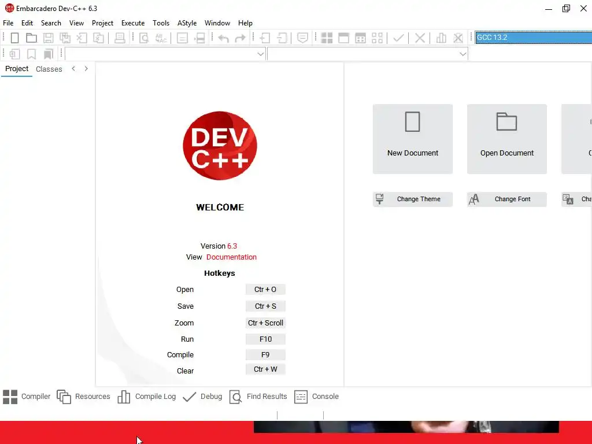Click the Insert snippet icon in second toolbar row
This screenshot has width=592, height=444.
point(14,54)
